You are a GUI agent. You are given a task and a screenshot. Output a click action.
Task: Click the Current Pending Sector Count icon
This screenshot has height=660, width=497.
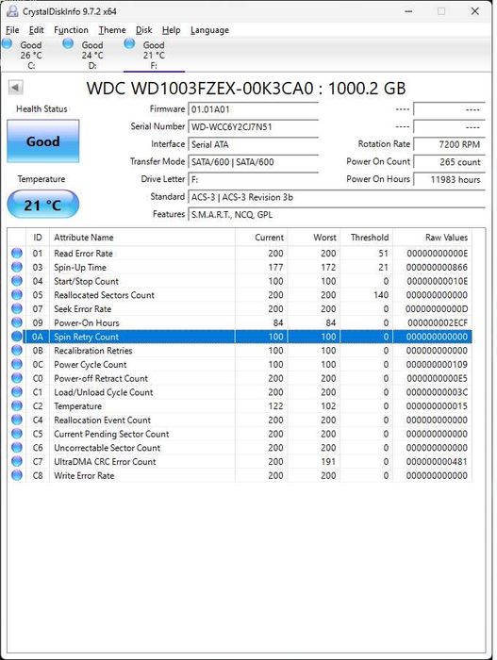[17, 434]
